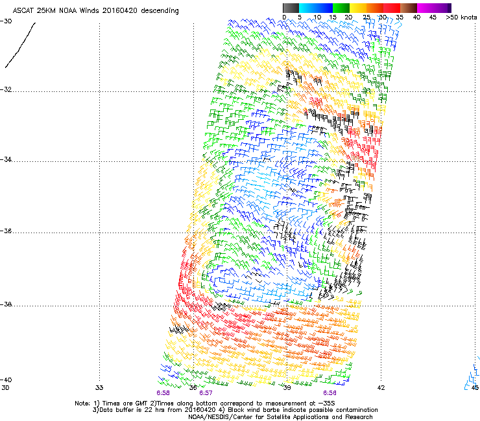
Task: Click the NOAA/NESDIS credit line
Action: point(280,417)
